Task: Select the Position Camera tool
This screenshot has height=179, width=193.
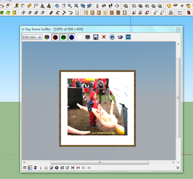Action: (x=97, y=6)
